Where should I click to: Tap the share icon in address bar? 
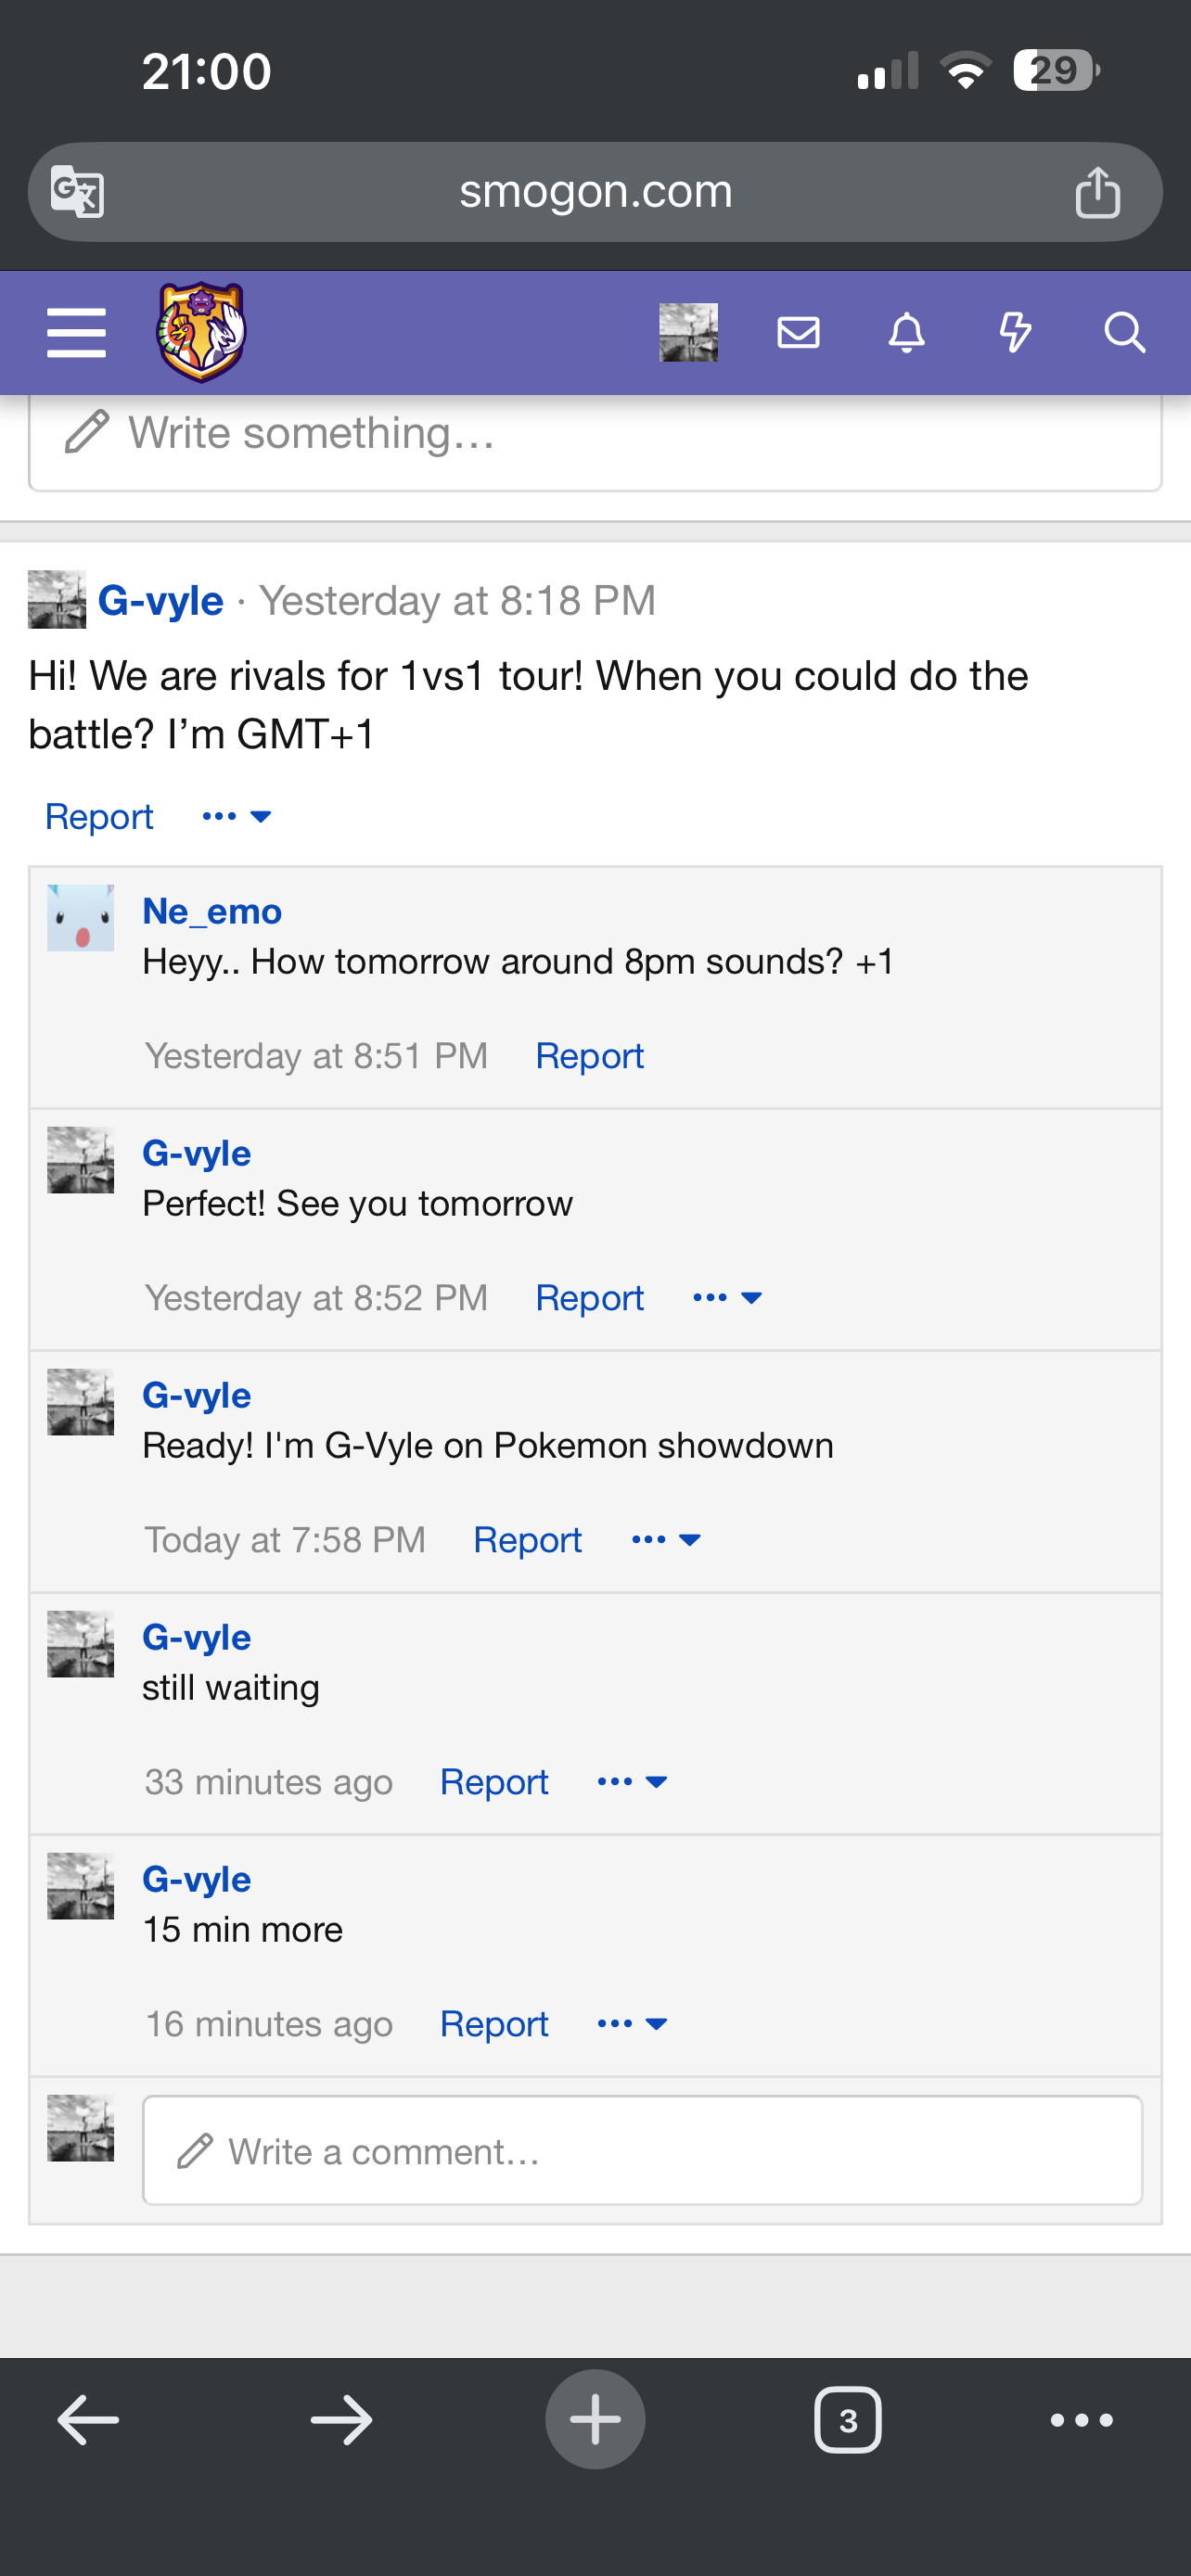click(1097, 191)
